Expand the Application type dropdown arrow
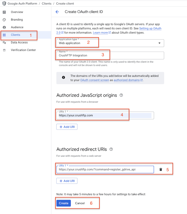The image size is (187, 214). point(159,43)
